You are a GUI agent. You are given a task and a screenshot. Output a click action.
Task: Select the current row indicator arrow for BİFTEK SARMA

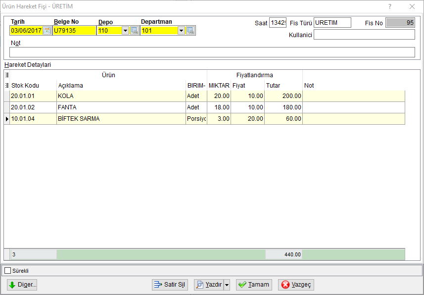point(7,119)
